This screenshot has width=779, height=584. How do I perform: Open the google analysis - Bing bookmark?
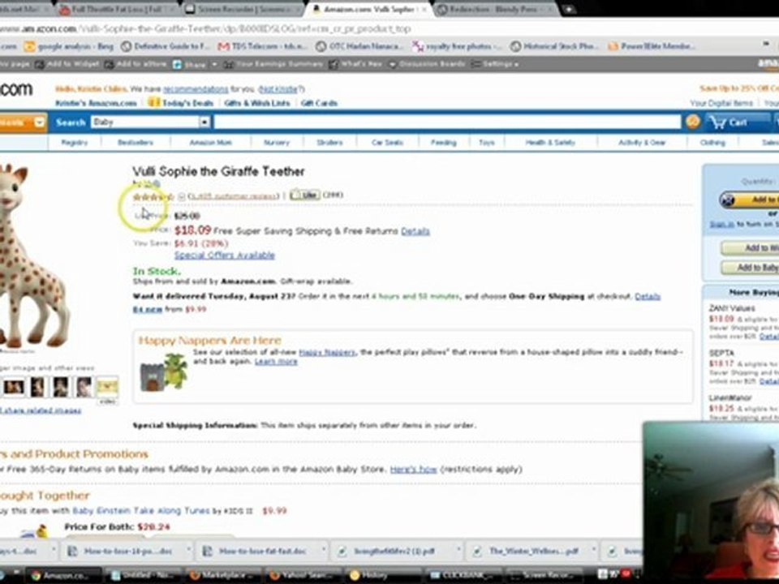(70, 46)
